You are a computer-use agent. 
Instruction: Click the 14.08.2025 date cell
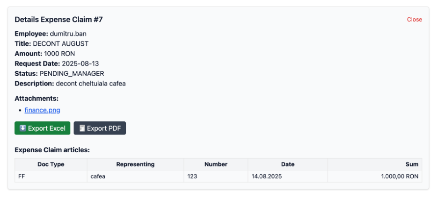[x=267, y=176]
